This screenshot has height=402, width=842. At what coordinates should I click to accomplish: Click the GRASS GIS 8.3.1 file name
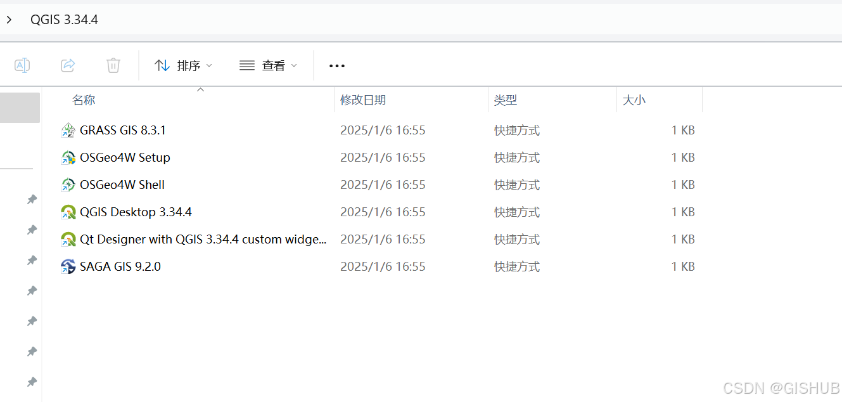tap(123, 131)
